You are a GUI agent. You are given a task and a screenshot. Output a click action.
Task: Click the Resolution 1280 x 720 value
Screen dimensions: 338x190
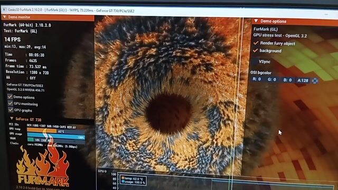pyautogui.click(x=39, y=73)
